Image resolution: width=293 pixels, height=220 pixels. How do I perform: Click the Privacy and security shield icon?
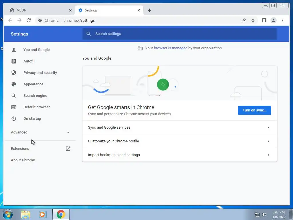click(x=14, y=72)
